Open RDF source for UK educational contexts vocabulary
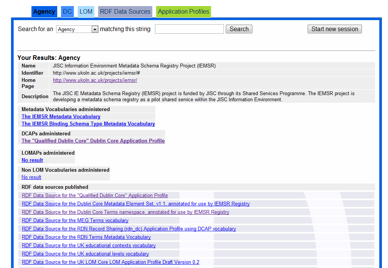The width and height of the screenshot is (388, 268). 89,246
